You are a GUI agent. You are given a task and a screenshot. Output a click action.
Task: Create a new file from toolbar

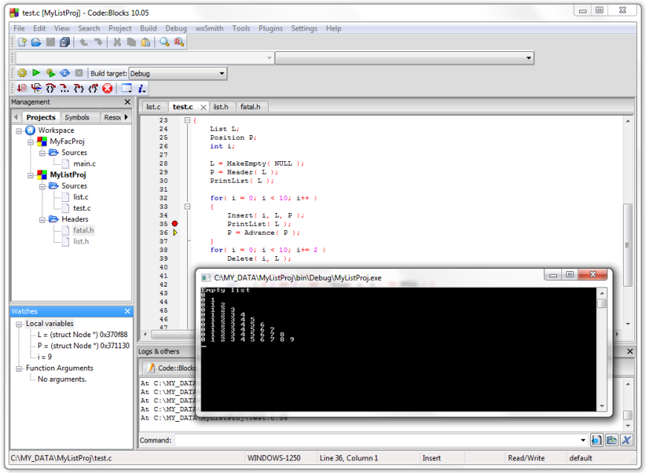pos(22,42)
